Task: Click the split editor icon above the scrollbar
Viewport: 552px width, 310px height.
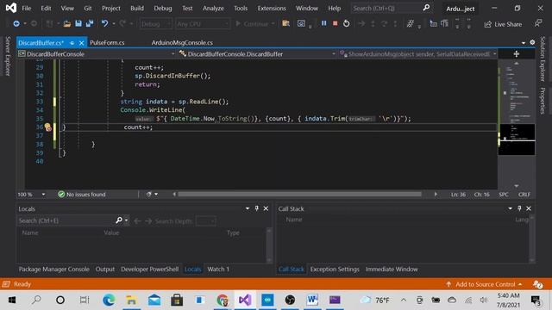Action: (516, 54)
